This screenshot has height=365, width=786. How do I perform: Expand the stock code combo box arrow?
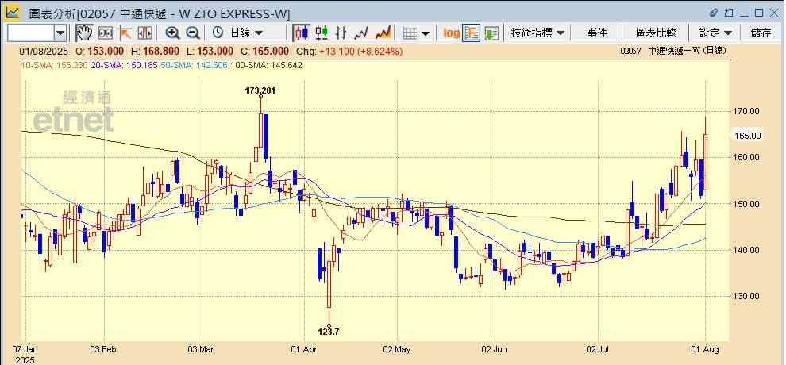pyautogui.click(x=60, y=33)
